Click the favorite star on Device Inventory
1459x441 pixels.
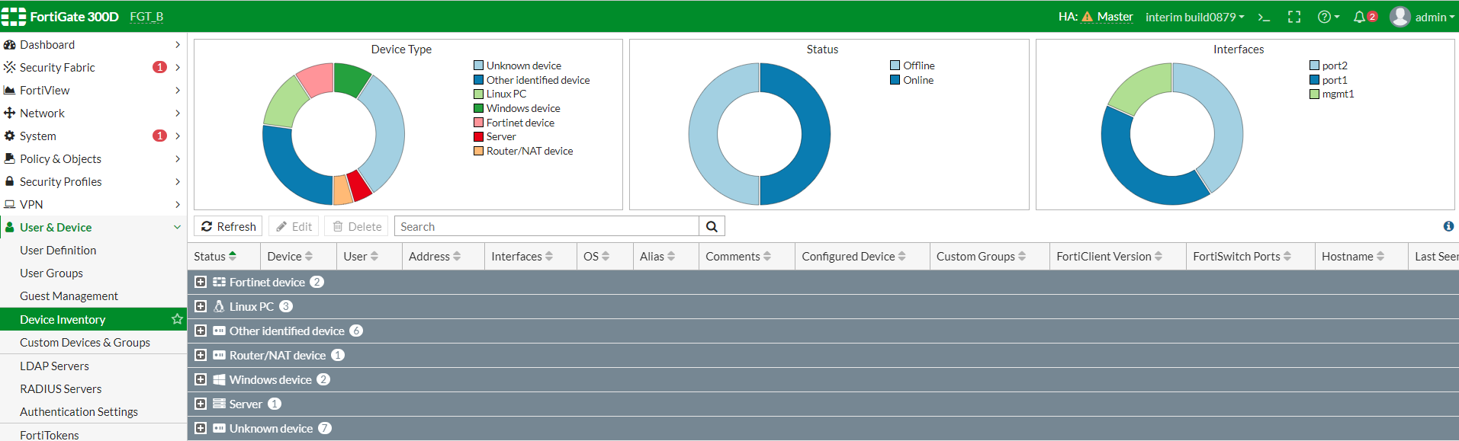tap(177, 319)
